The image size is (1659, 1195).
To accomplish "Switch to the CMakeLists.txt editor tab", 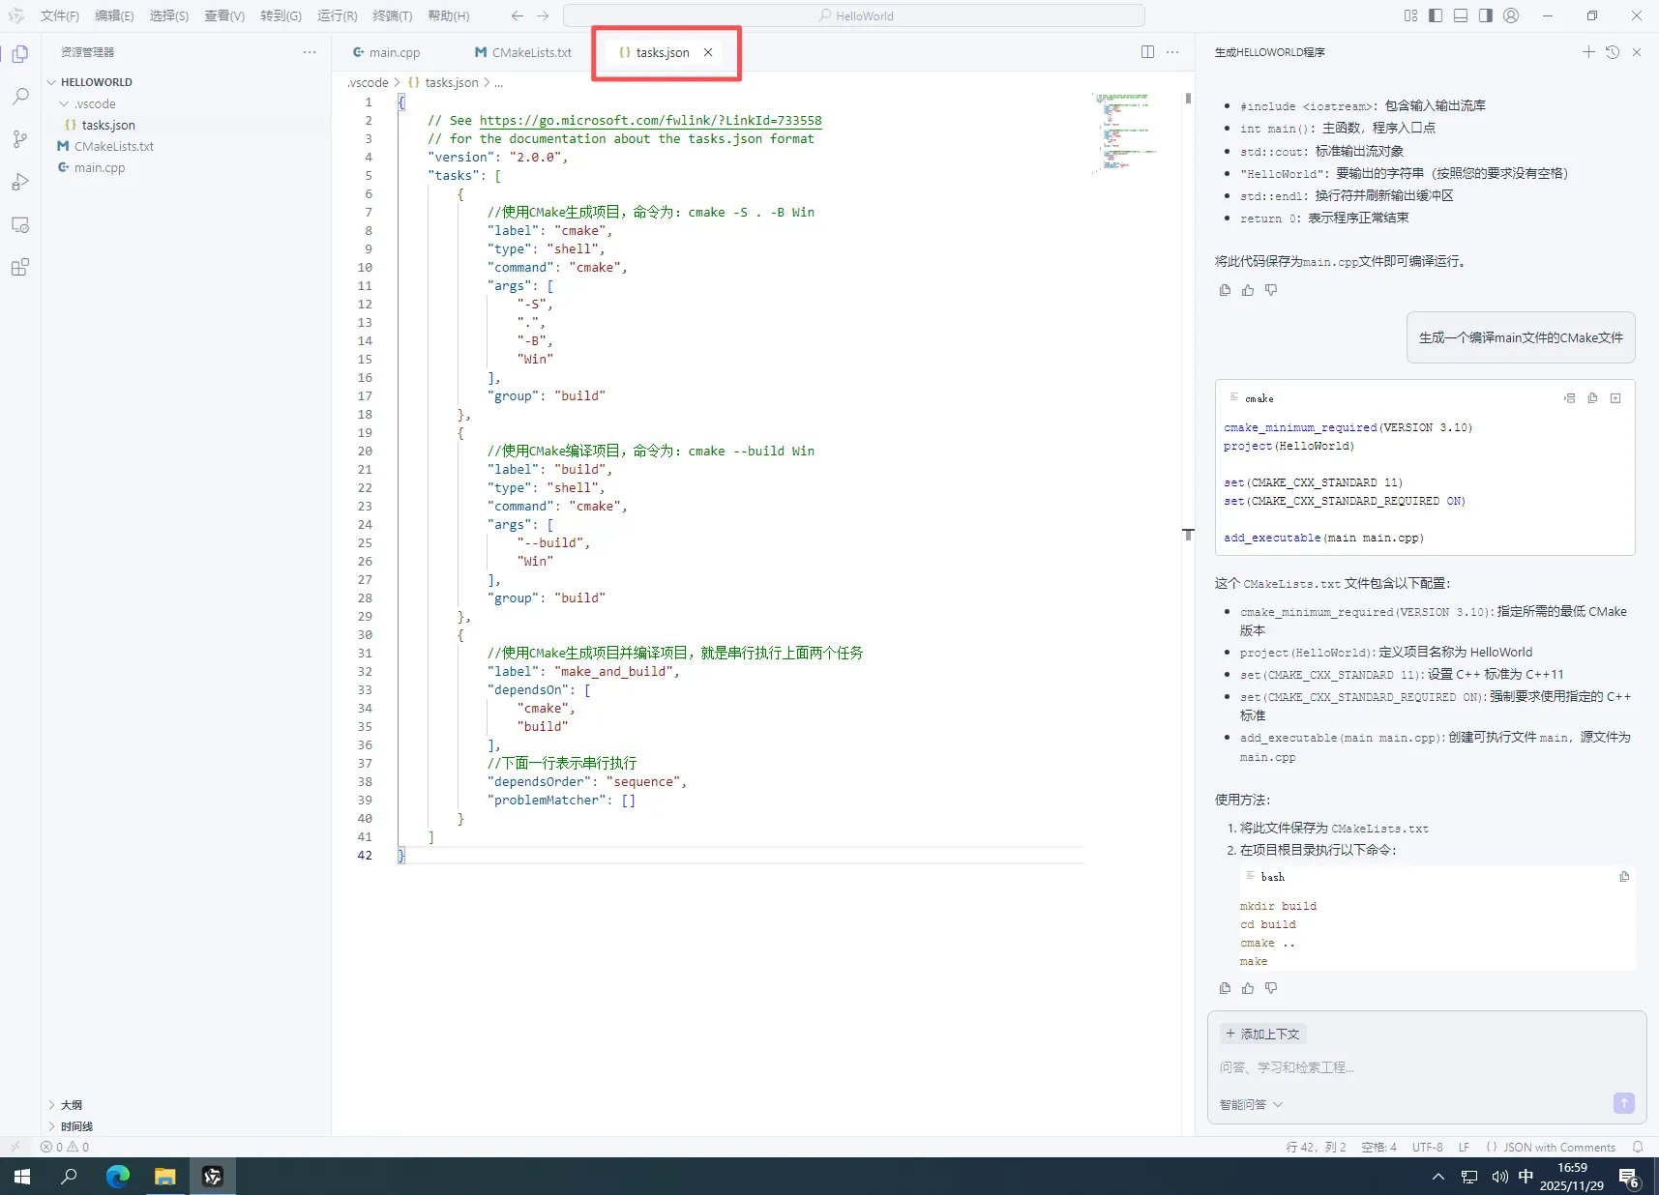I will coord(523,52).
